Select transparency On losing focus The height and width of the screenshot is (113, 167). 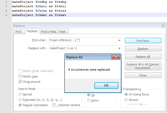(x=126, y=94)
